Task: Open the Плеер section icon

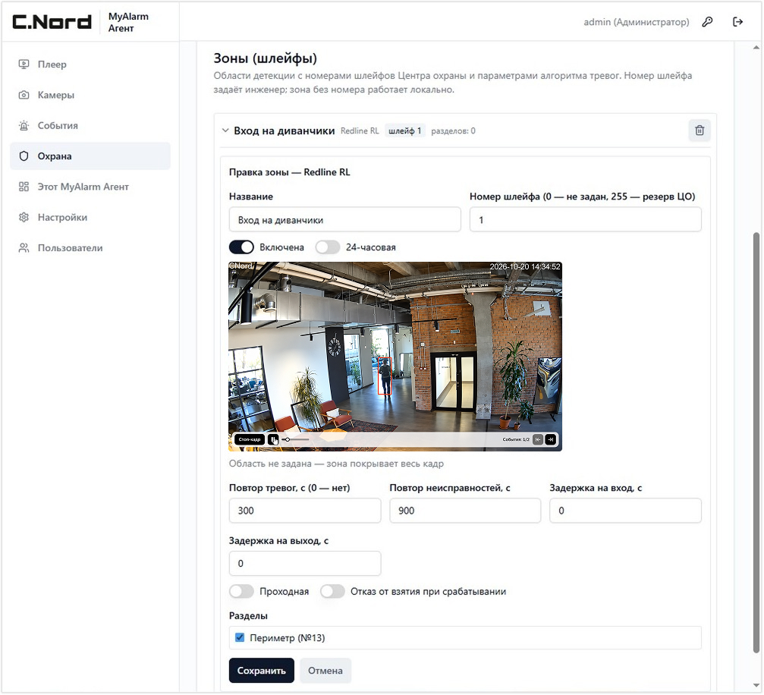Action: (x=24, y=64)
